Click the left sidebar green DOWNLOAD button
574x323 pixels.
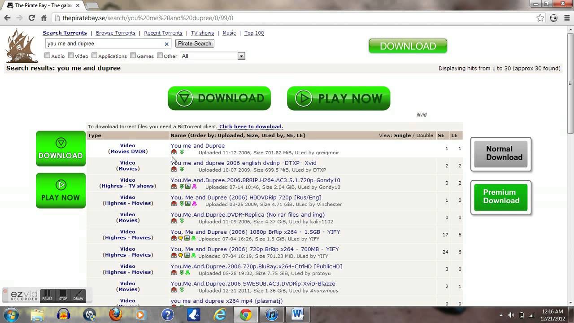point(61,148)
